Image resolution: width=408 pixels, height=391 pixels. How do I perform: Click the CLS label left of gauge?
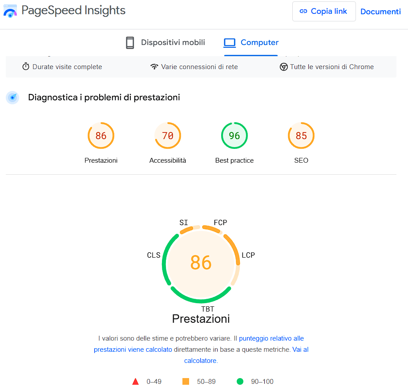coord(154,255)
